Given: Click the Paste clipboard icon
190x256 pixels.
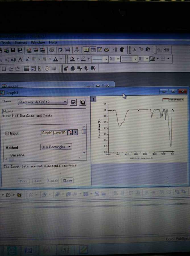Looking at the screenshot, I should (148, 49).
